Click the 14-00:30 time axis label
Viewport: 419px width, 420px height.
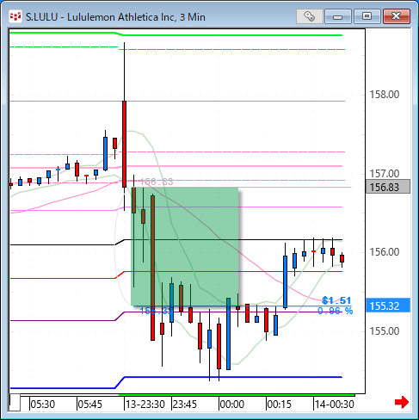tap(335, 405)
